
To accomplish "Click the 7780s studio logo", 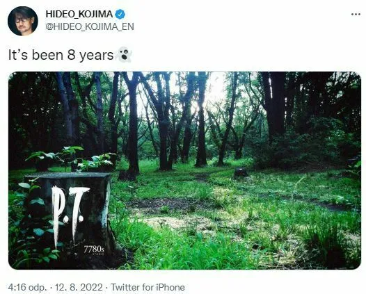I will pos(94,250).
